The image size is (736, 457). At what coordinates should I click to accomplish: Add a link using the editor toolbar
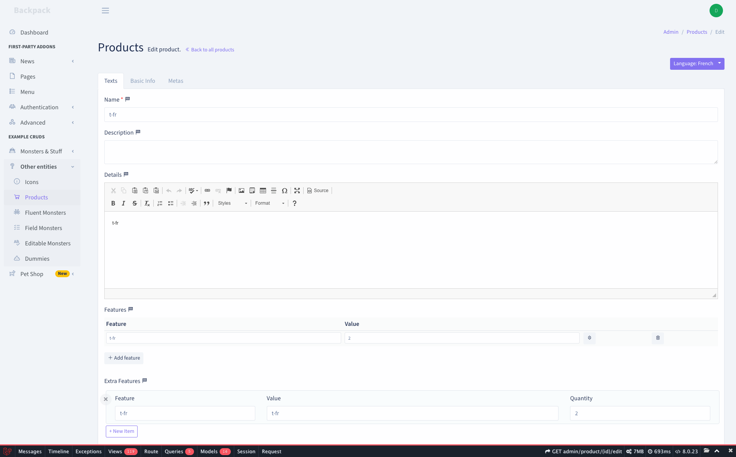[x=207, y=191]
